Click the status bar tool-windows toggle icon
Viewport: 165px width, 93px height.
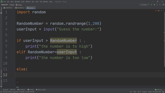point(1,92)
